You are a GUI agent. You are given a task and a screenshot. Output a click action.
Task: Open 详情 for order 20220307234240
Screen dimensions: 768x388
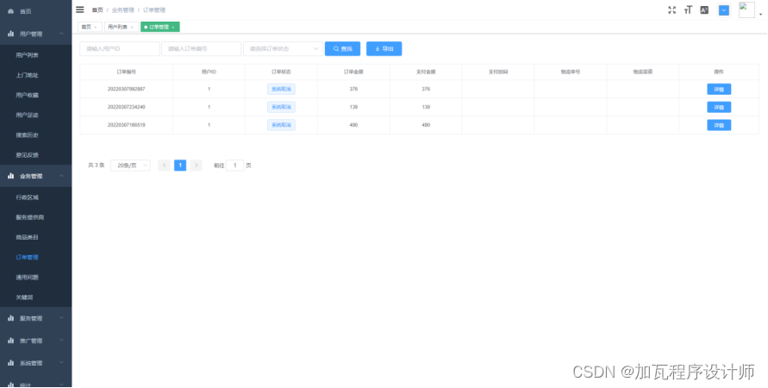[719, 107]
